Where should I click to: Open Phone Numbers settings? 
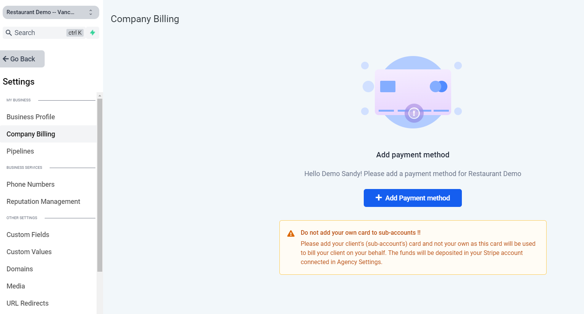click(31, 184)
